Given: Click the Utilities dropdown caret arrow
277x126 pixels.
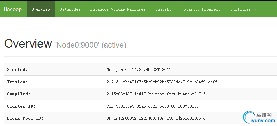Looking at the screenshot, I should coord(255,10).
